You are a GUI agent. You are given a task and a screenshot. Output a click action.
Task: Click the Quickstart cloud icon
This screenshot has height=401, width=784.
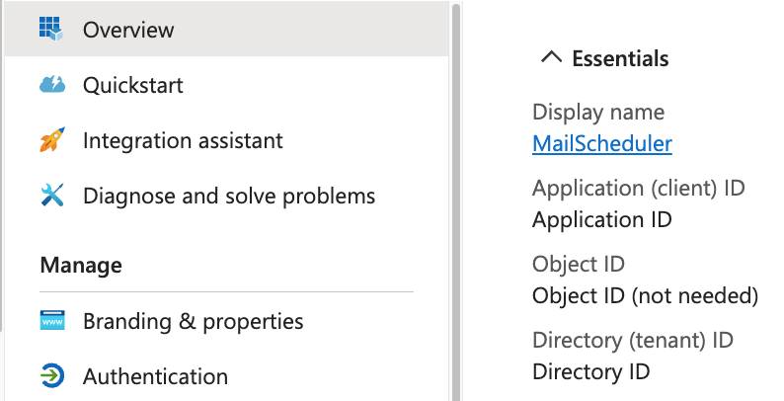[x=51, y=85]
